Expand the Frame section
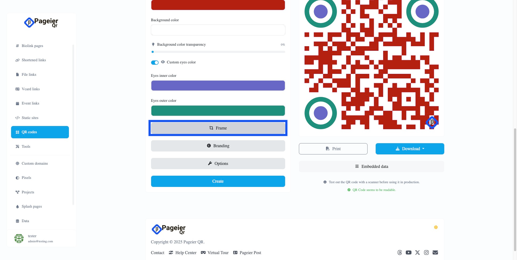The height and width of the screenshot is (260, 517). coord(218,128)
